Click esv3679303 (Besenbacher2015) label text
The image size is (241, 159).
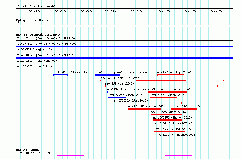pos(171,89)
